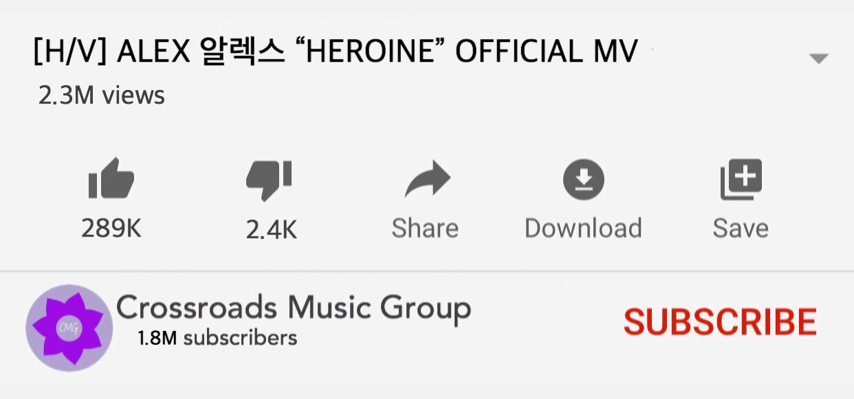Open the purple flower CMG channel avatar

pyautogui.click(x=69, y=328)
